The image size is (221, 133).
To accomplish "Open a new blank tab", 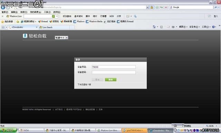I will click(72, 27).
